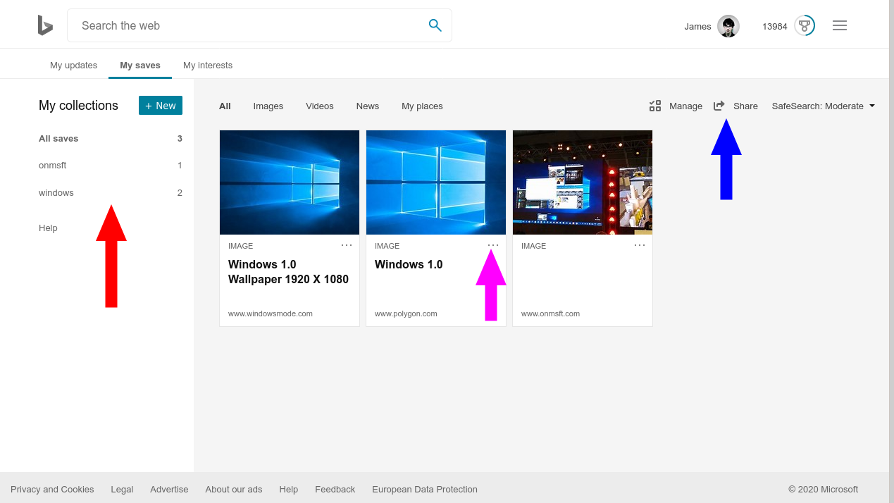Expand the options menu on the onmsft.com card
This screenshot has height=503, width=894.
[640, 245]
